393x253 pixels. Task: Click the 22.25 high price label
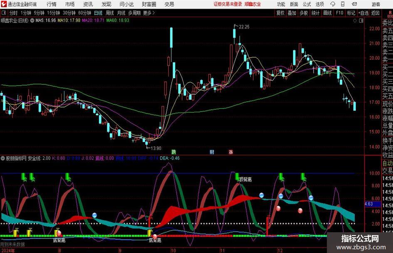click(x=244, y=27)
